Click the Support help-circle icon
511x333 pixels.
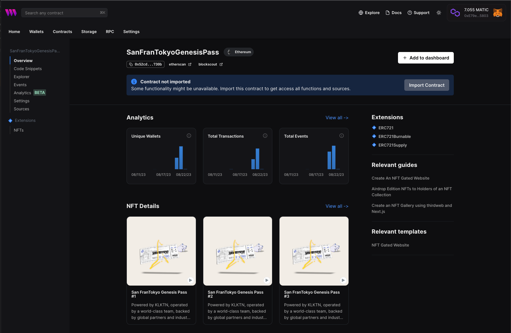410,13
